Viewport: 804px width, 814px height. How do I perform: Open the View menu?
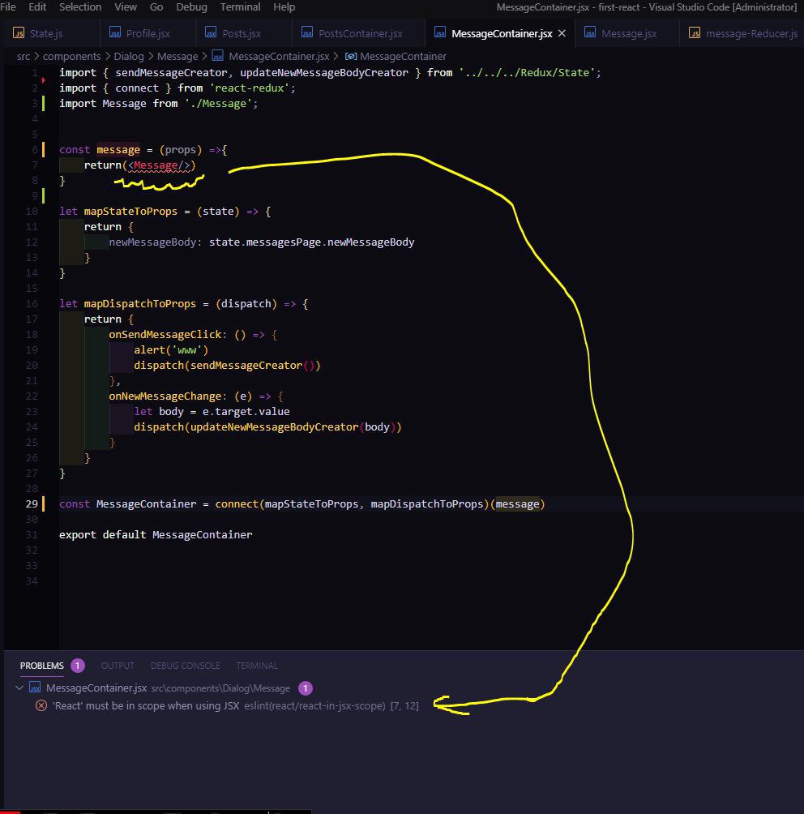click(126, 6)
